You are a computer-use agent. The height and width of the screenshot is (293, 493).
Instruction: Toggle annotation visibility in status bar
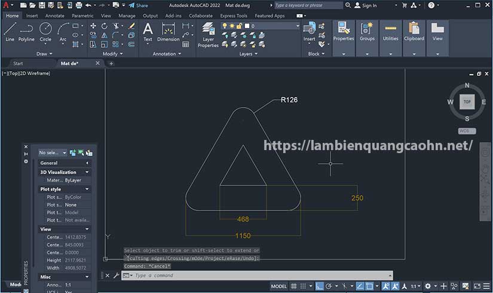click(386, 286)
